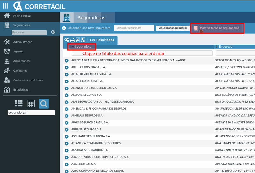Click Adicionar uma nova seguradora link

[x=89, y=28]
